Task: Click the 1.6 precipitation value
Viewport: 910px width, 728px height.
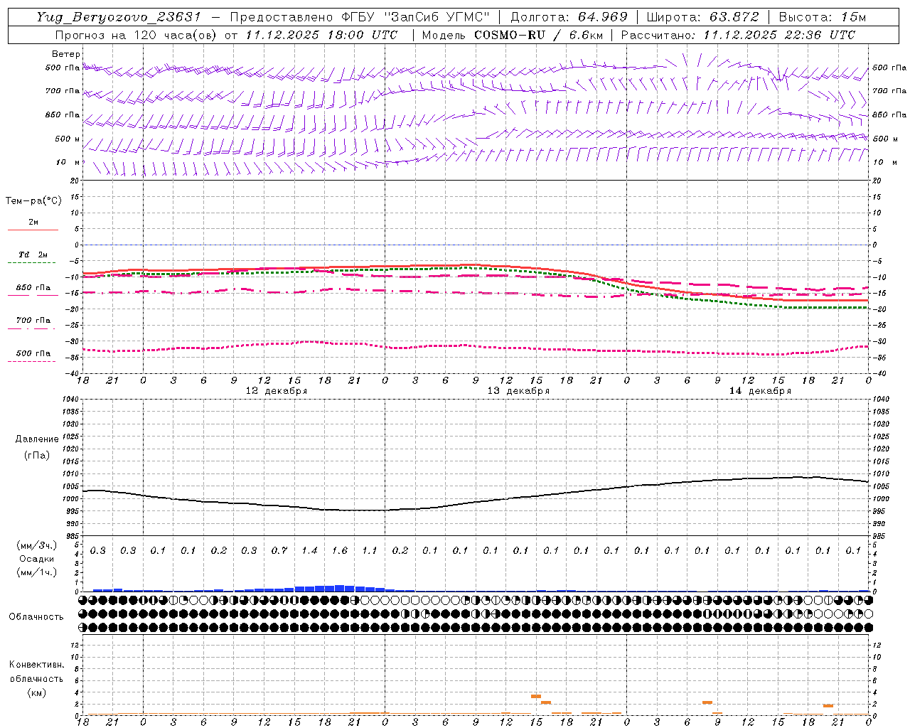Action: coord(340,550)
